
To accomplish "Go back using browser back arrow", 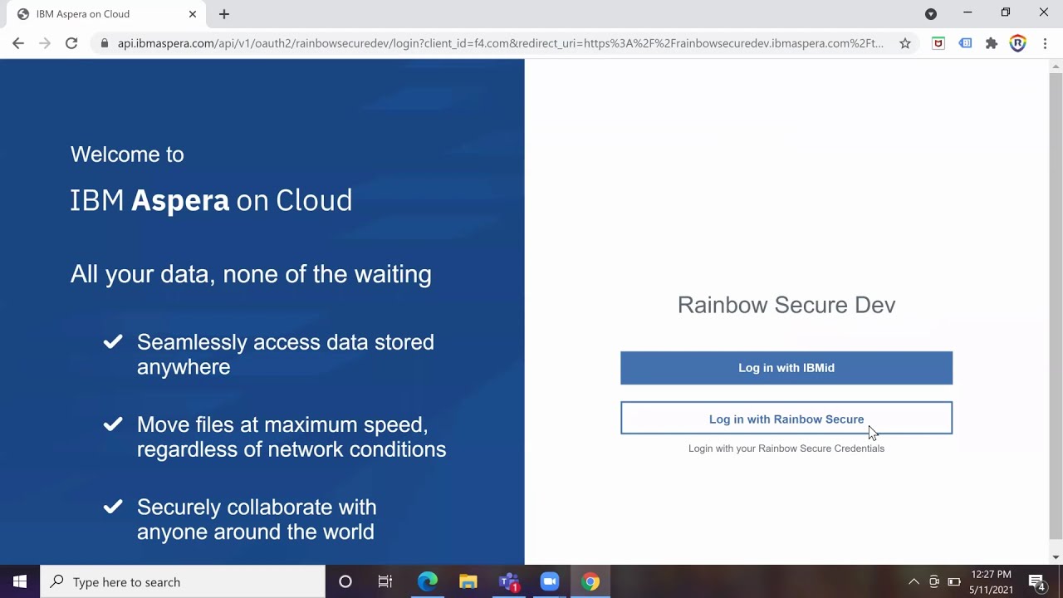I will click(x=18, y=43).
